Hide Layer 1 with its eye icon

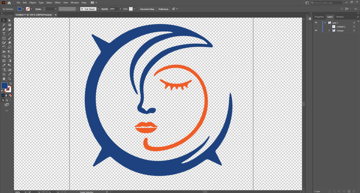pyautogui.click(x=316, y=23)
